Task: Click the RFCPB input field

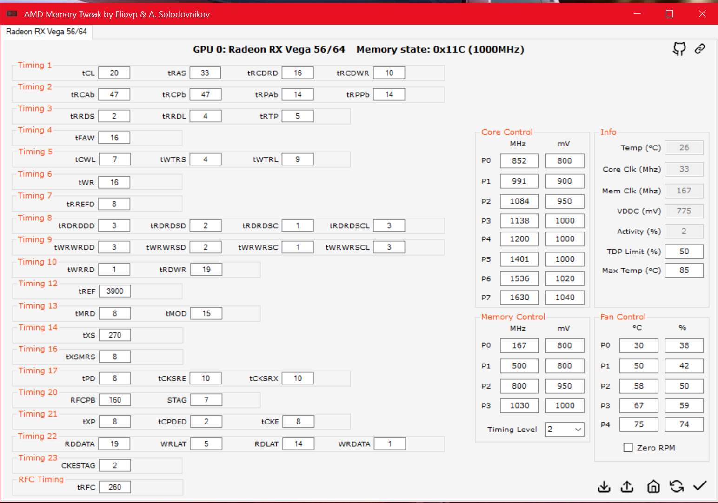Action: [x=115, y=400]
